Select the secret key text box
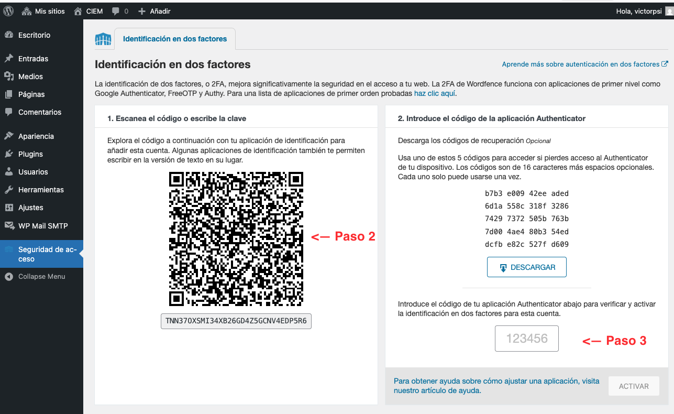Screen dimensions: 674x414 click(x=236, y=321)
